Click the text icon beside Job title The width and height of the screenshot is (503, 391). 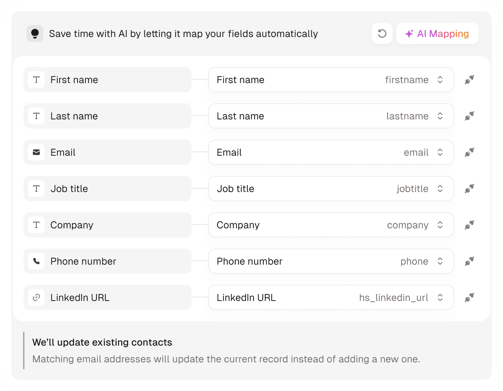(x=36, y=189)
